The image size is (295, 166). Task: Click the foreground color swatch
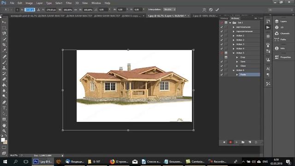point(3,140)
